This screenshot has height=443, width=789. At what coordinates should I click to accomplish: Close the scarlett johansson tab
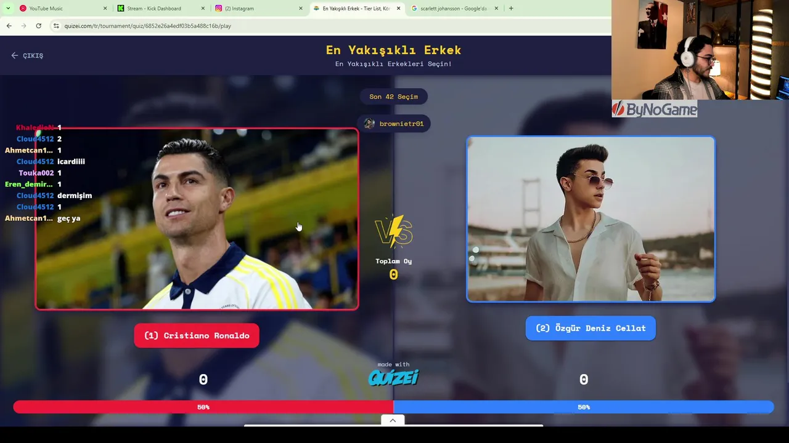(496, 9)
